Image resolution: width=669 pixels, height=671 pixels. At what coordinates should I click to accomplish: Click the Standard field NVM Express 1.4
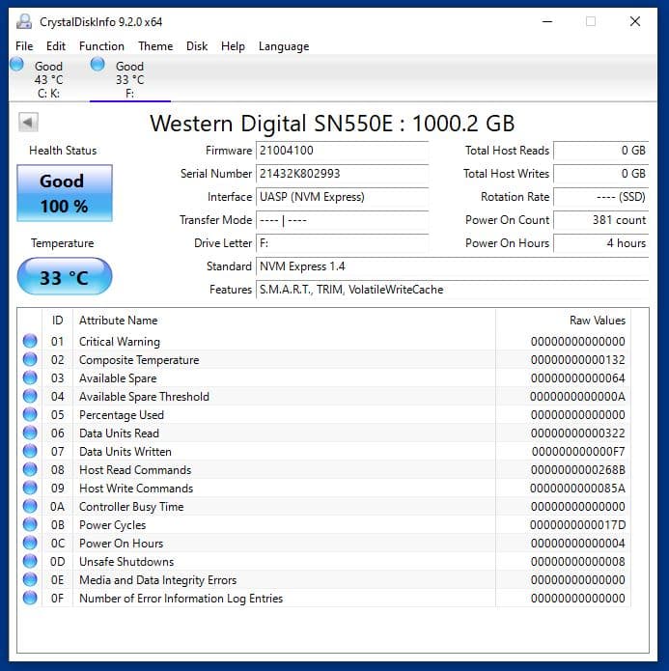[x=453, y=266]
